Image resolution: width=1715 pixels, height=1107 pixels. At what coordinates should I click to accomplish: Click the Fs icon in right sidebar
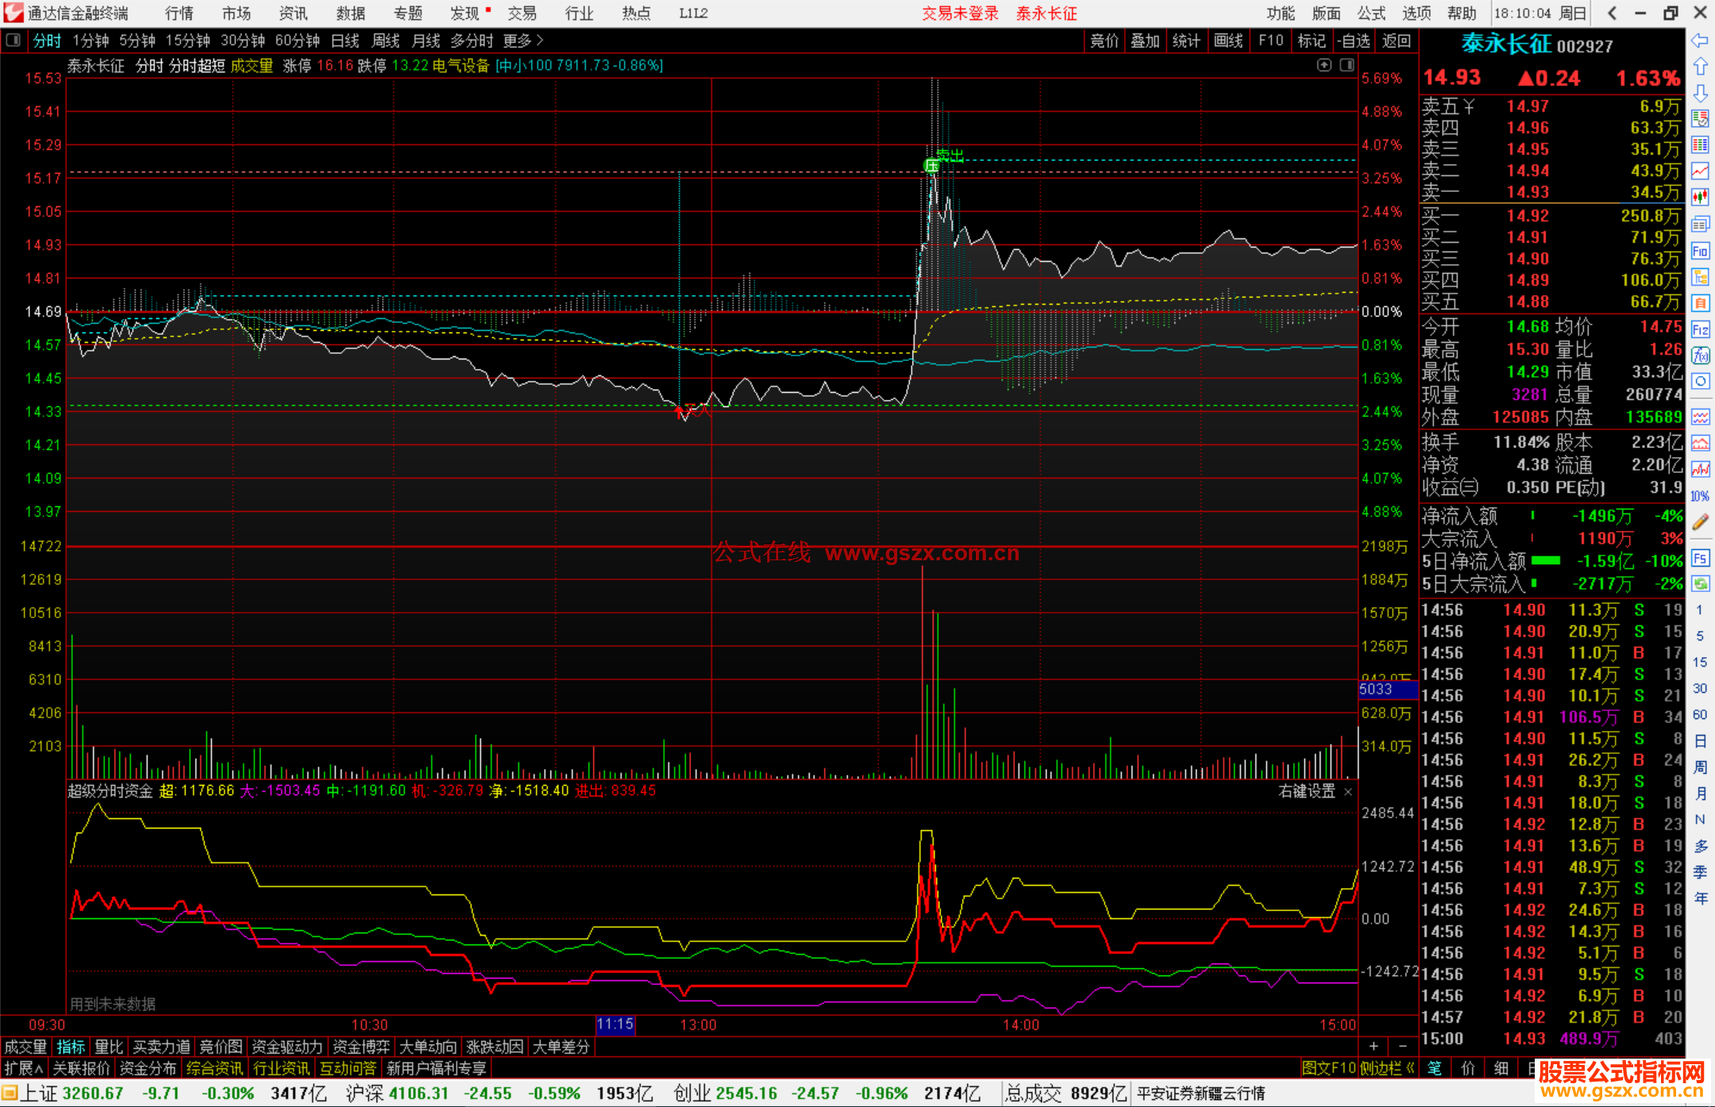point(1700,558)
